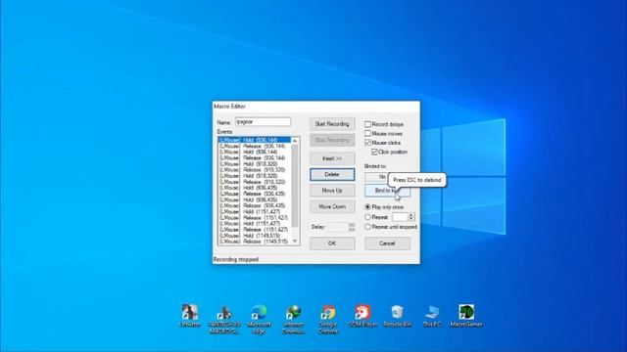The width and height of the screenshot is (627, 352).
Task: Move the selected event up
Action: pos(332,191)
